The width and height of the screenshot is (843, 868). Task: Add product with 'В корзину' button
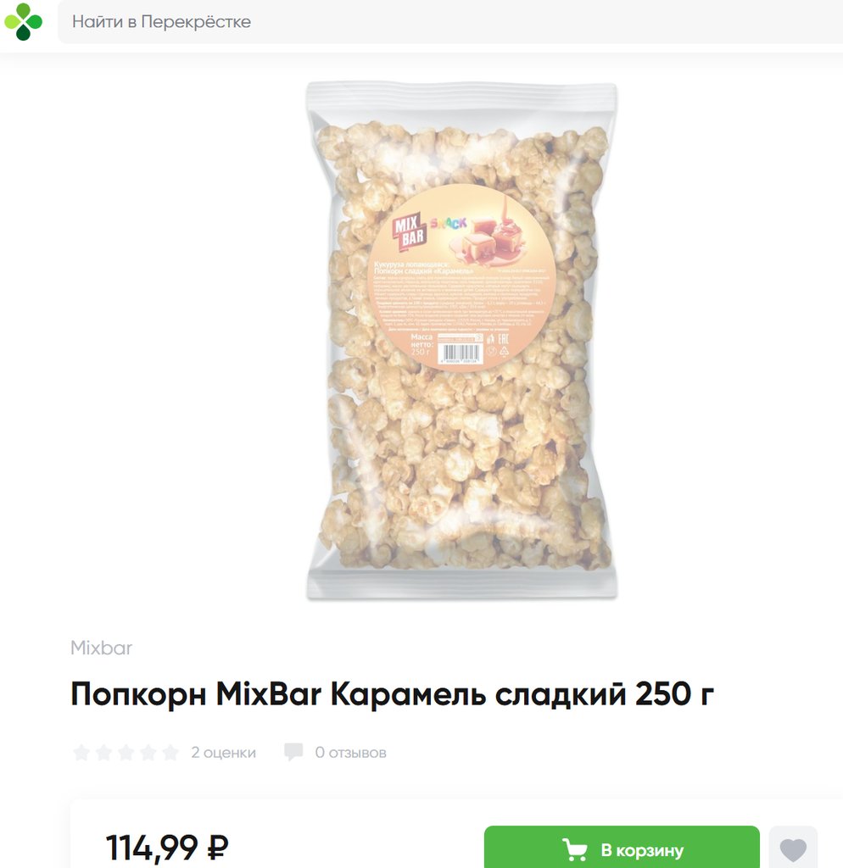(x=622, y=848)
